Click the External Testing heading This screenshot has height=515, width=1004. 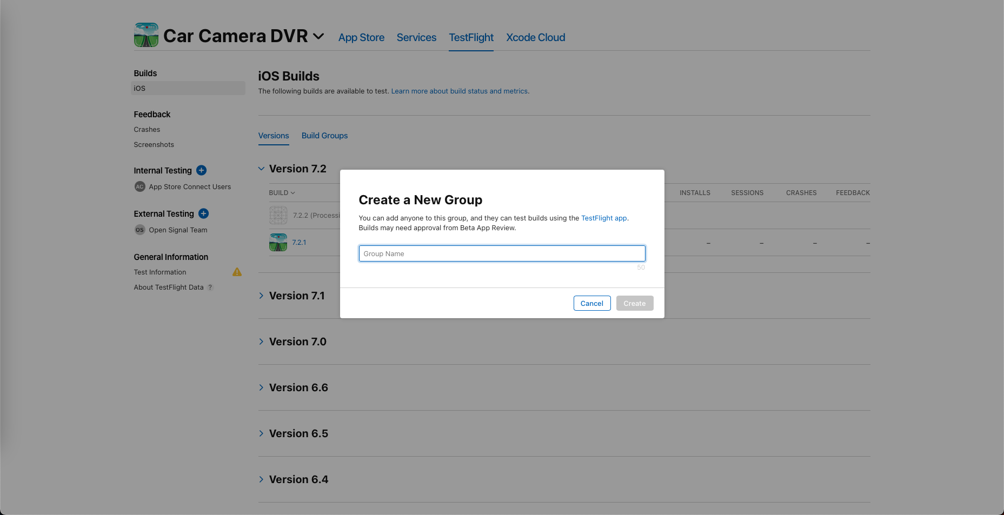[x=164, y=214]
